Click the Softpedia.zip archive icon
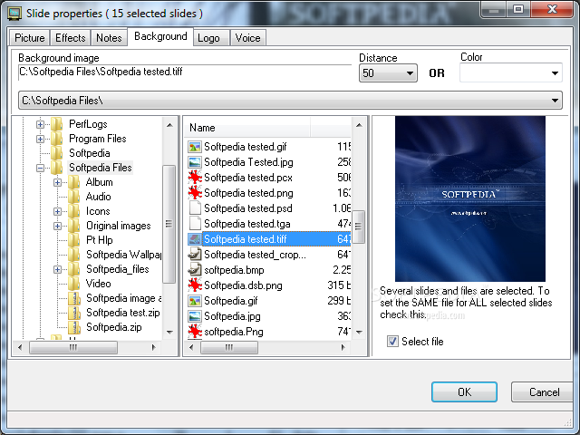This screenshot has height=435, width=580. [74, 327]
